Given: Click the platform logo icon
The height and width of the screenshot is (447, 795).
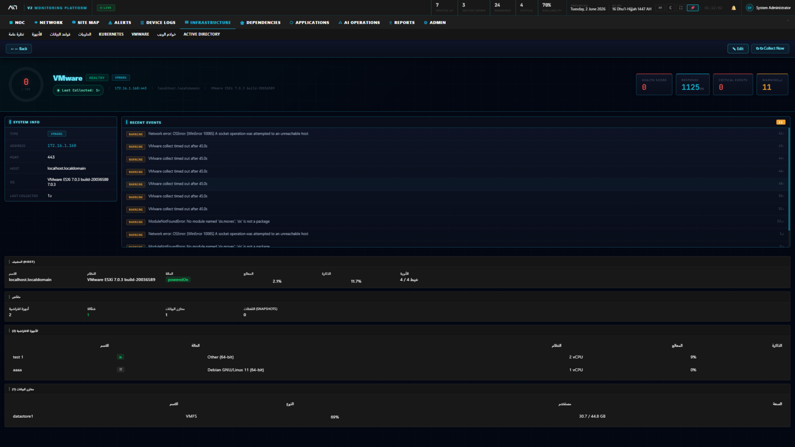Looking at the screenshot, I should coord(12,7).
